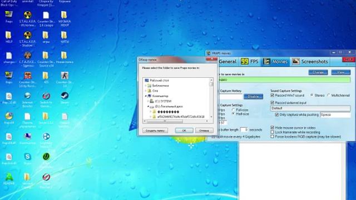356x200 pixels.
Task: Click the green movies folder path field
Action: pyautogui.click(x=284, y=79)
